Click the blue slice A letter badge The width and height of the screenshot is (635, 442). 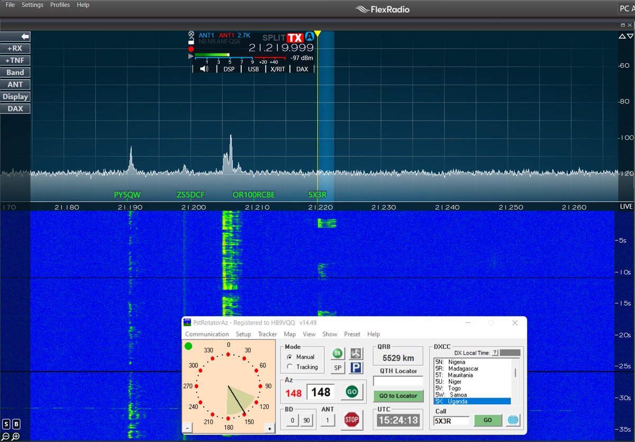point(309,38)
